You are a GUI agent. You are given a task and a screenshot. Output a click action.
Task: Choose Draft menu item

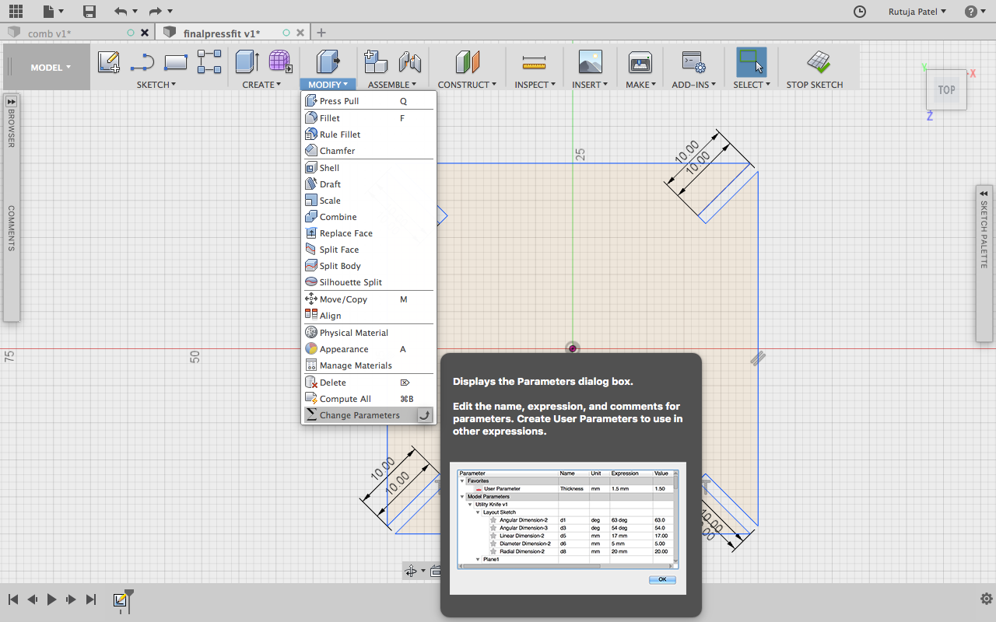pyautogui.click(x=369, y=184)
